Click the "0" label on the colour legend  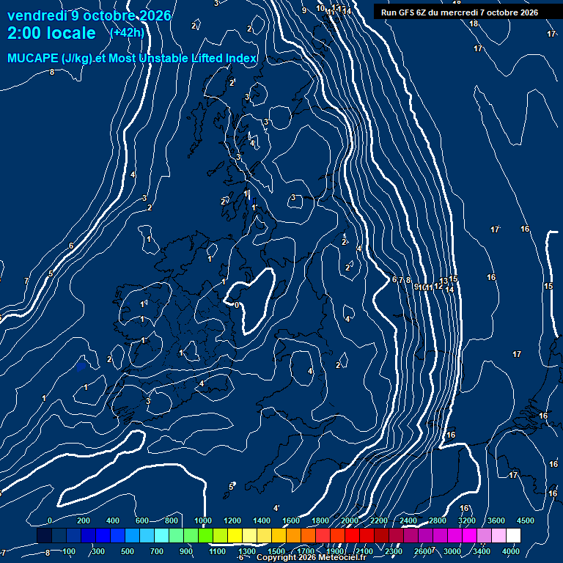point(50,520)
